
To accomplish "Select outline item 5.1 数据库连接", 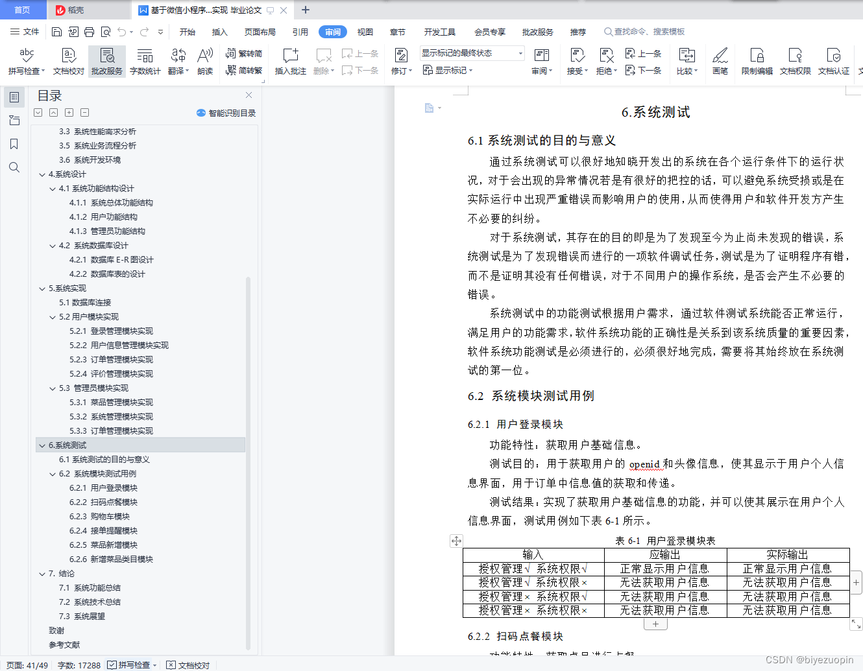I will (x=85, y=303).
